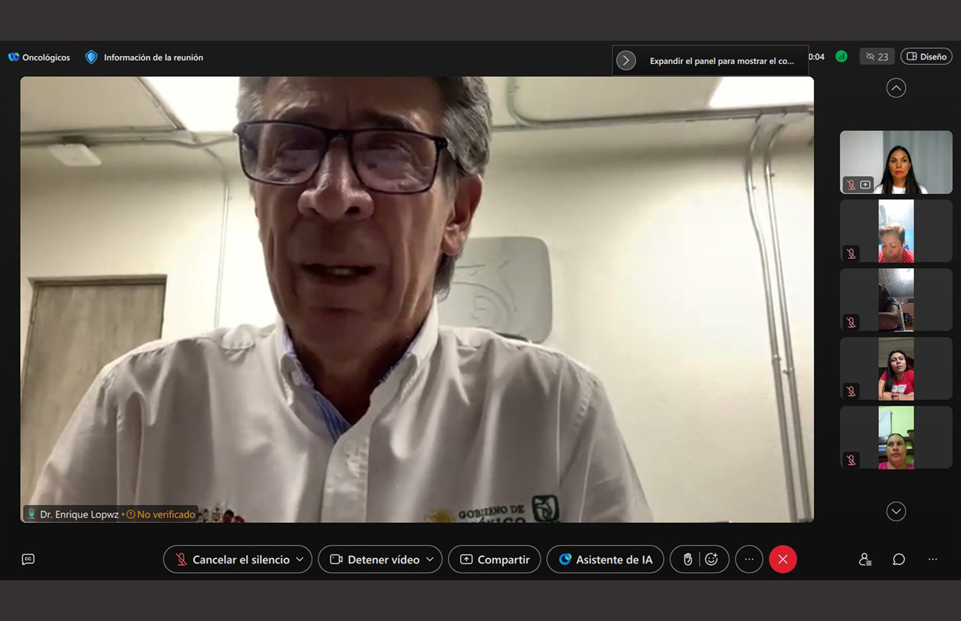Open more options in center toolbar
The height and width of the screenshot is (621, 961).
749,559
